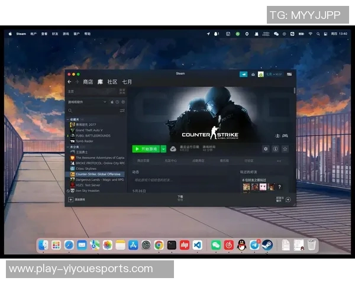Open game settings gear icon
355x284 pixels.
pyautogui.click(x=266, y=149)
